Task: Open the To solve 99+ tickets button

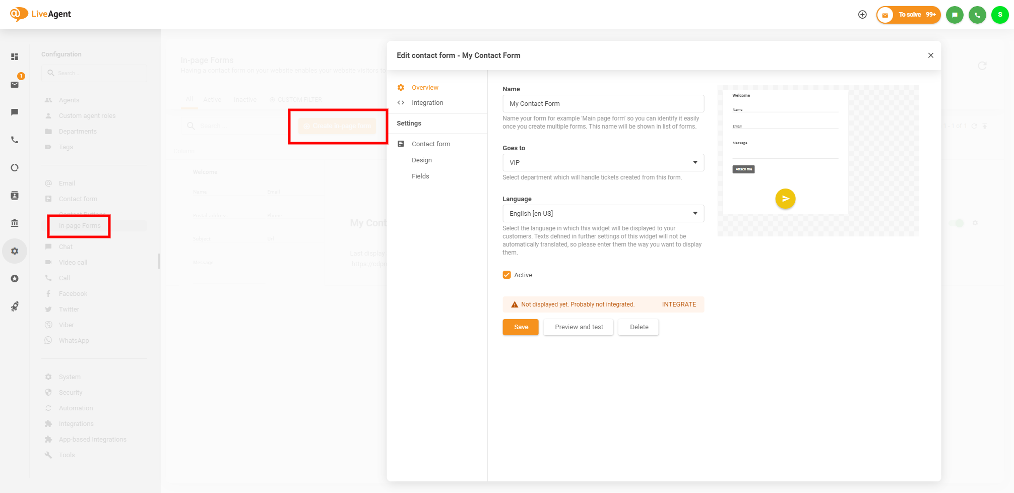Action: tap(909, 15)
